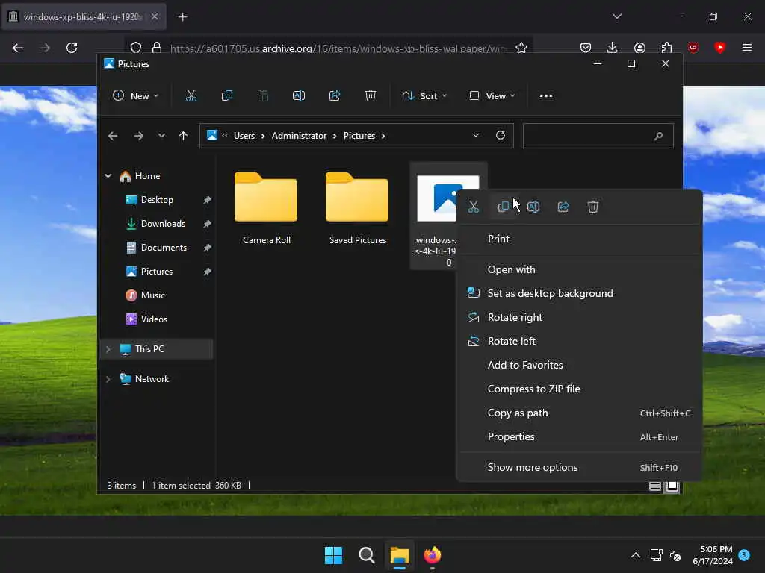Expand the This PC tree node
The width and height of the screenshot is (765, 573).
click(x=108, y=349)
